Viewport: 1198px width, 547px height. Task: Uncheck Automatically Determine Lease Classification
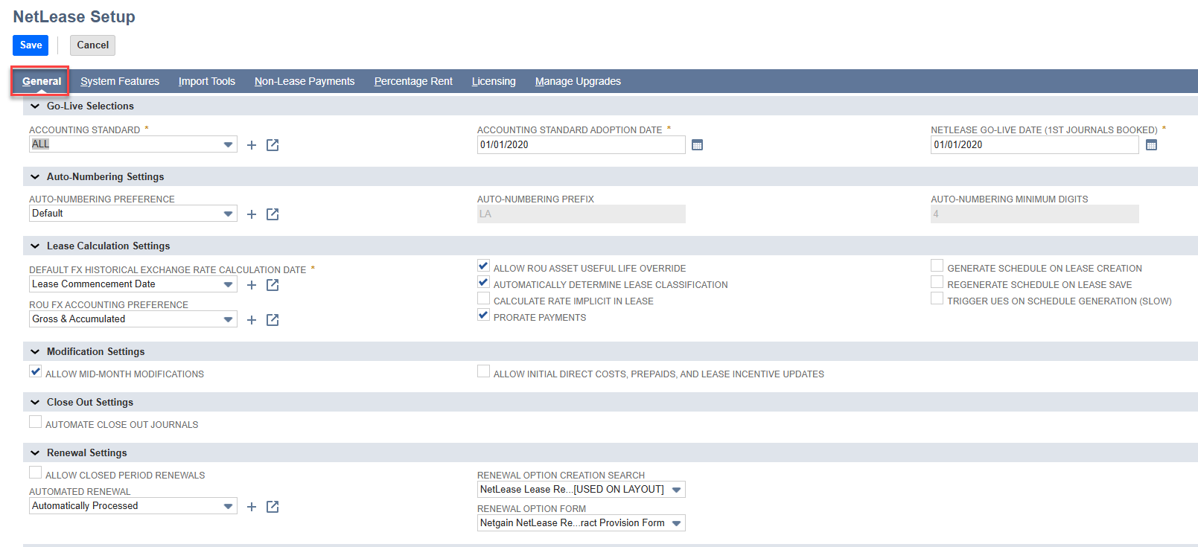pyautogui.click(x=483, y=282)
